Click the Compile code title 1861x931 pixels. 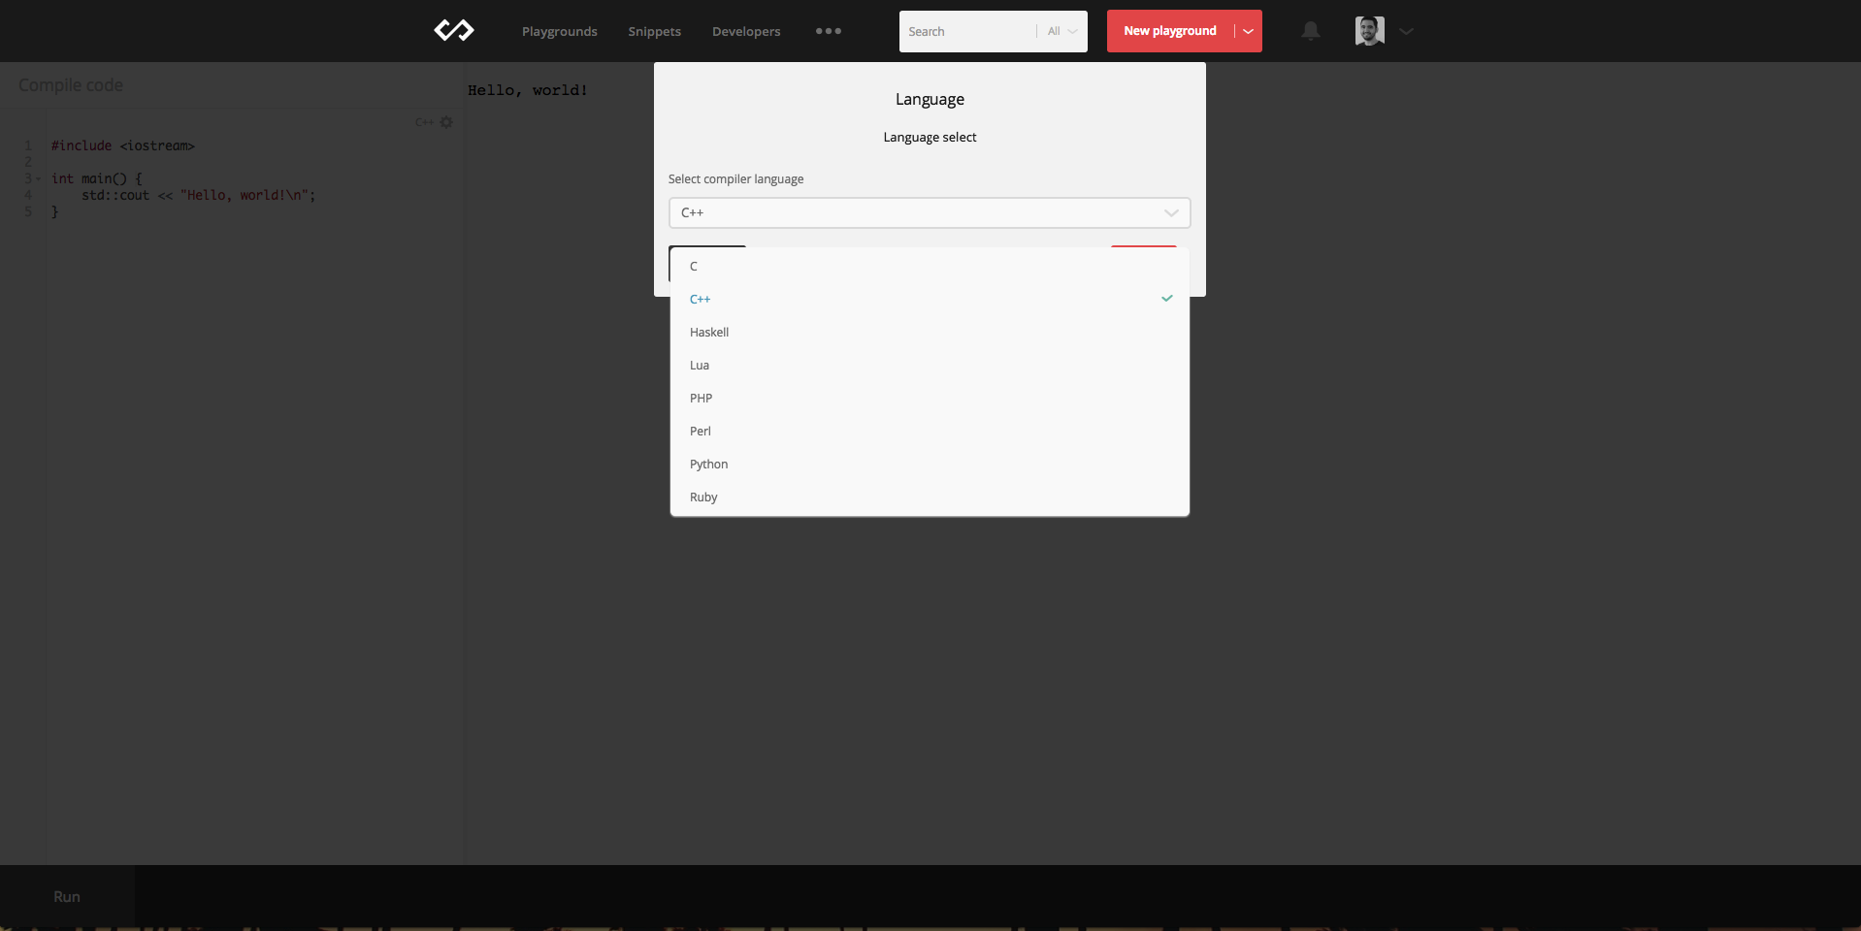(71, 85)
